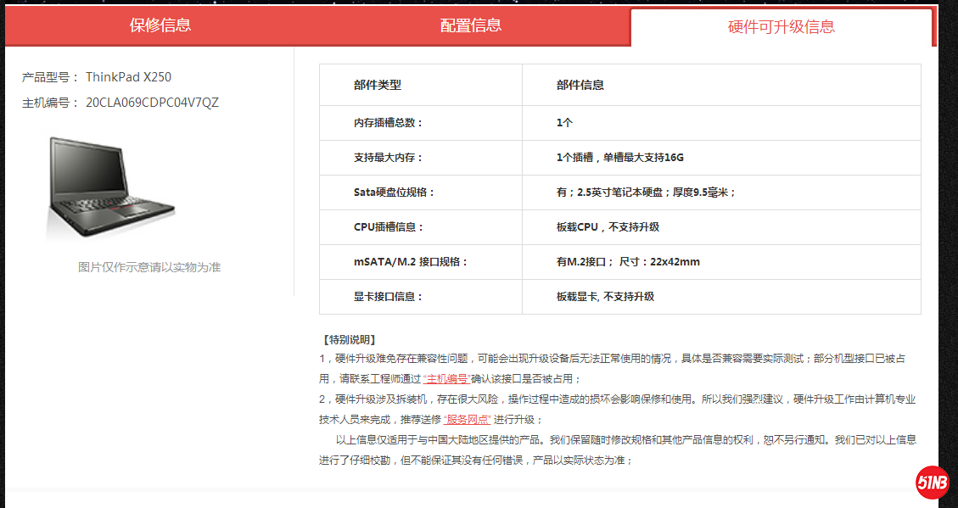Select the serial number 20CLA069CDPC04V7QZ
Viewport: 958px width, 508px height.
click(x=152, y=103)
